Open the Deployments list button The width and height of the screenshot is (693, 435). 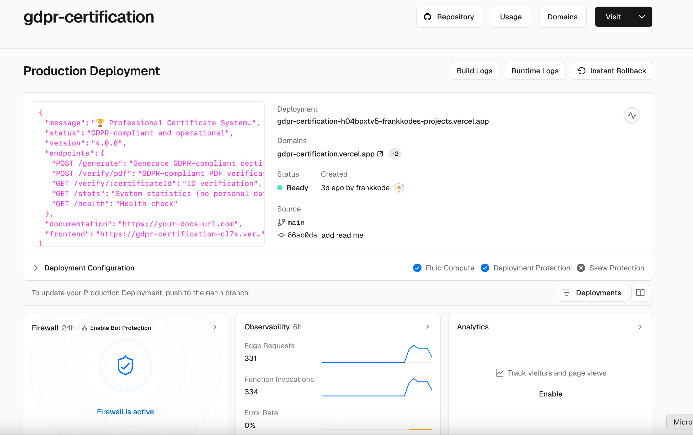click(x=593, y=293)
